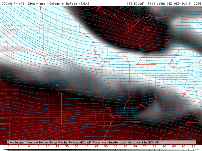This screenshot has width=202, height=151.
Task: Click the "85" label on color scale
Action: pyautogui.click(x=174, y=146)
